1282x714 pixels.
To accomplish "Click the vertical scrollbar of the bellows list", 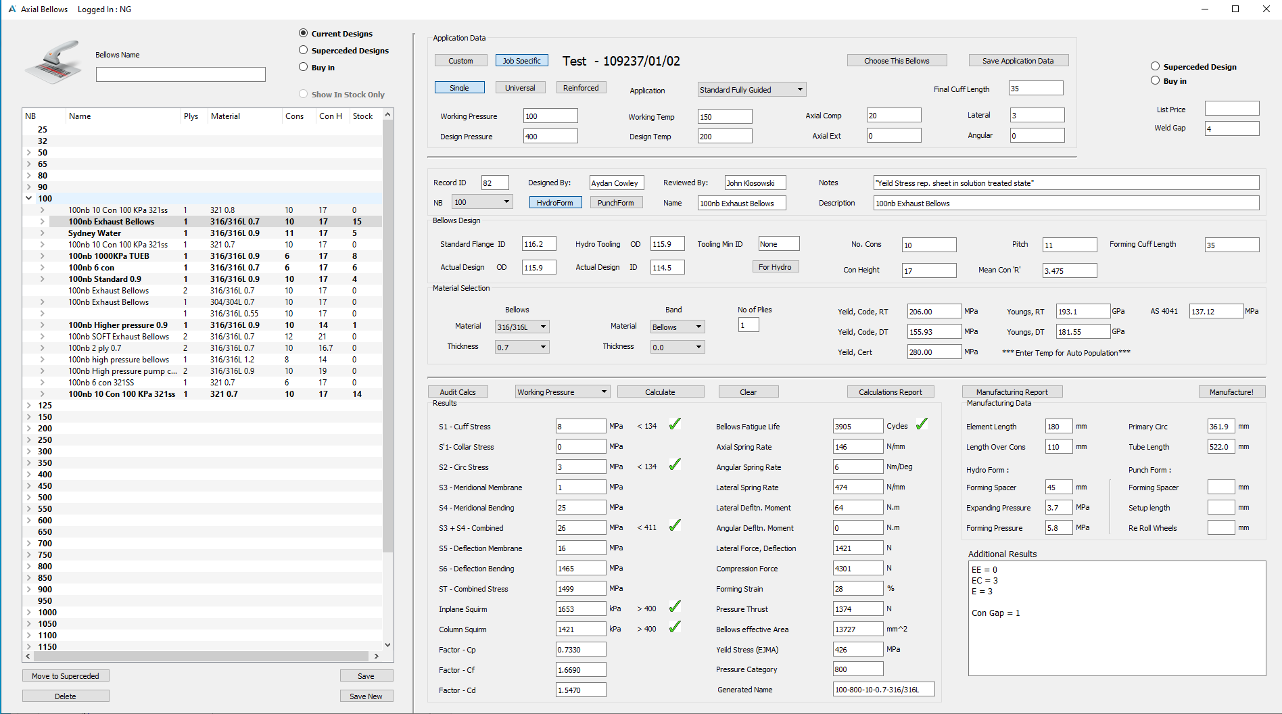I will point(387,336).
